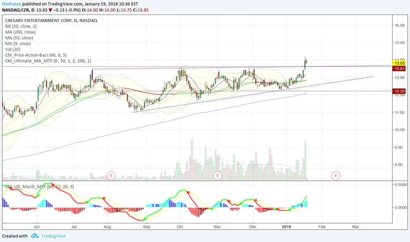Viewport: 410px width, 242px height.
Task: Select the MA (9, close) indicator label
Action: [18, 44]
